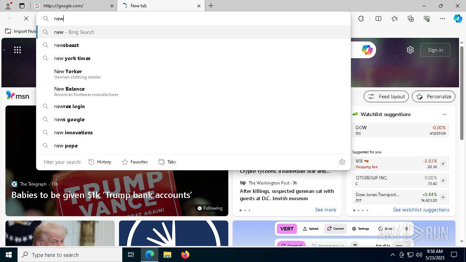Screen dimensions: 466x262
Task: Close the New tab tab
Action: pos(199,6)
